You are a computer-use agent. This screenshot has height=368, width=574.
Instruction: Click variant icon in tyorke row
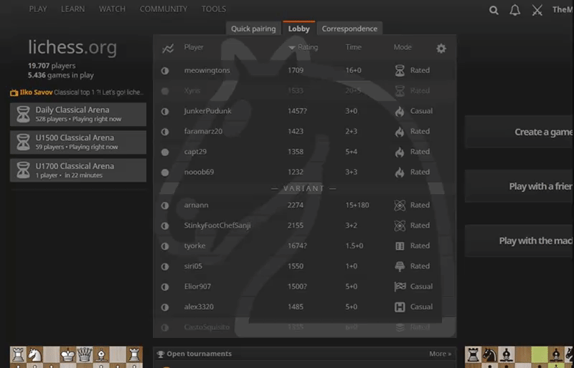pos(400,246)
